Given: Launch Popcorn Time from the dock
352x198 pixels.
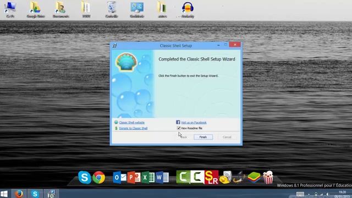Looking at the screenshot, I should (268, 177).
